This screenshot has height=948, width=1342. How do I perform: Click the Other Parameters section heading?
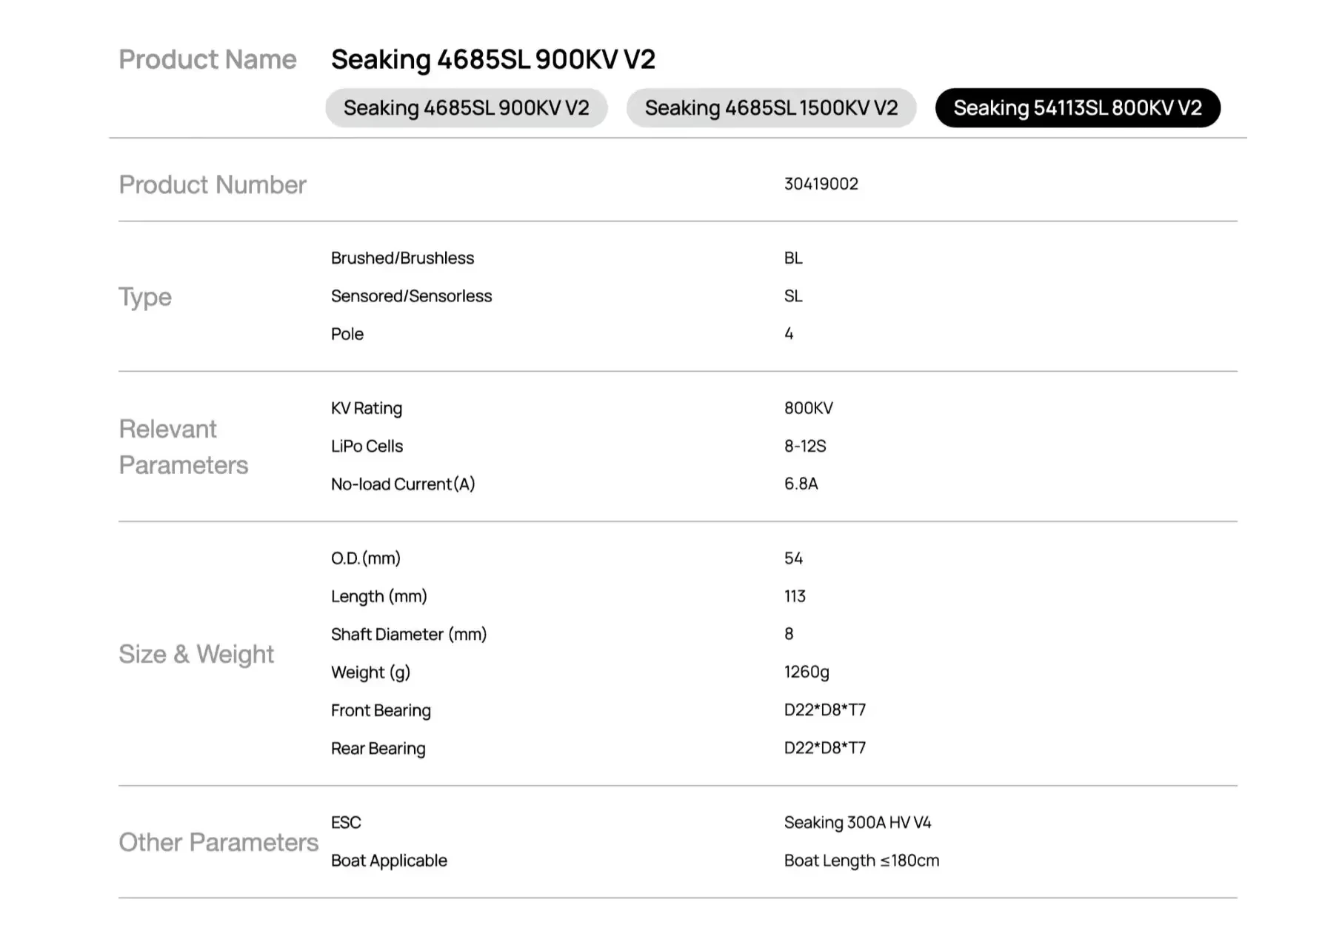218,842
